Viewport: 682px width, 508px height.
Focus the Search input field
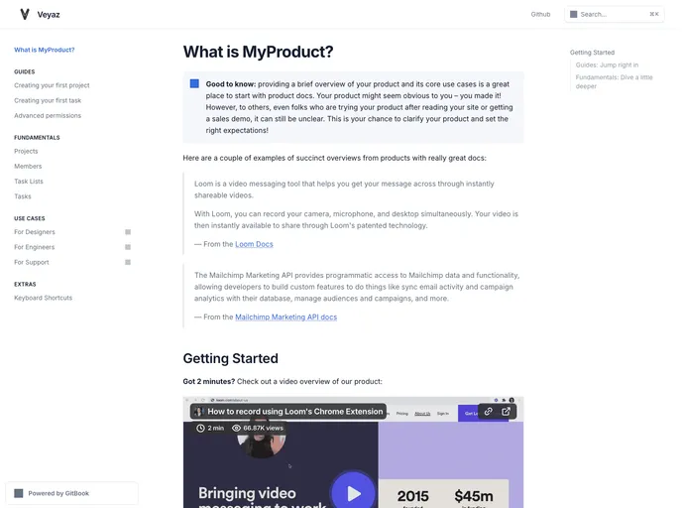click(x=615, y=14)
